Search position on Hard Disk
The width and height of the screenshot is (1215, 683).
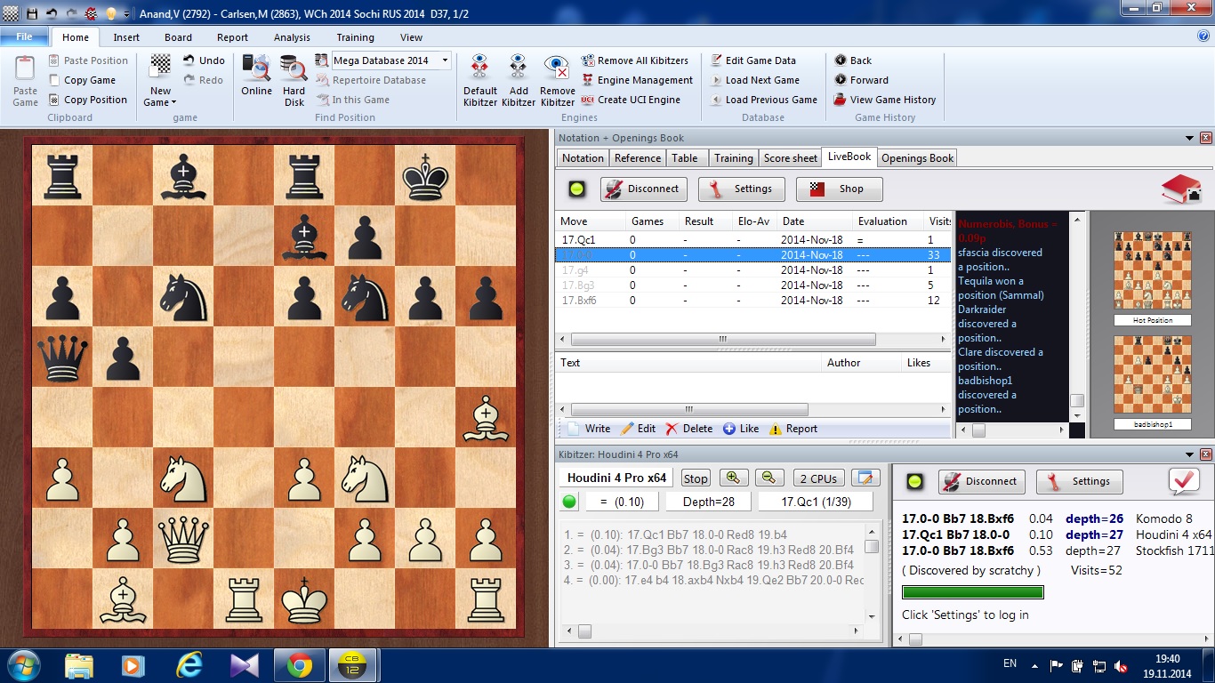(294, 70)
